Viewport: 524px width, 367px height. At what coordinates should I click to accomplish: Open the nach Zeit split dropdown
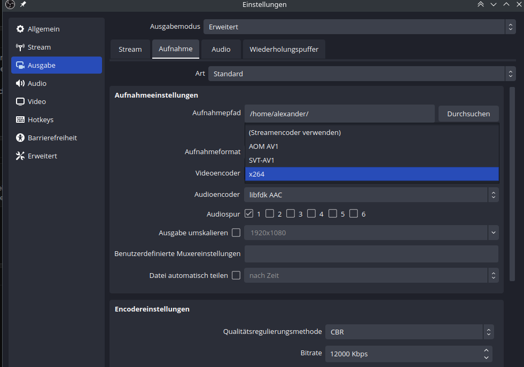[371, 275]
